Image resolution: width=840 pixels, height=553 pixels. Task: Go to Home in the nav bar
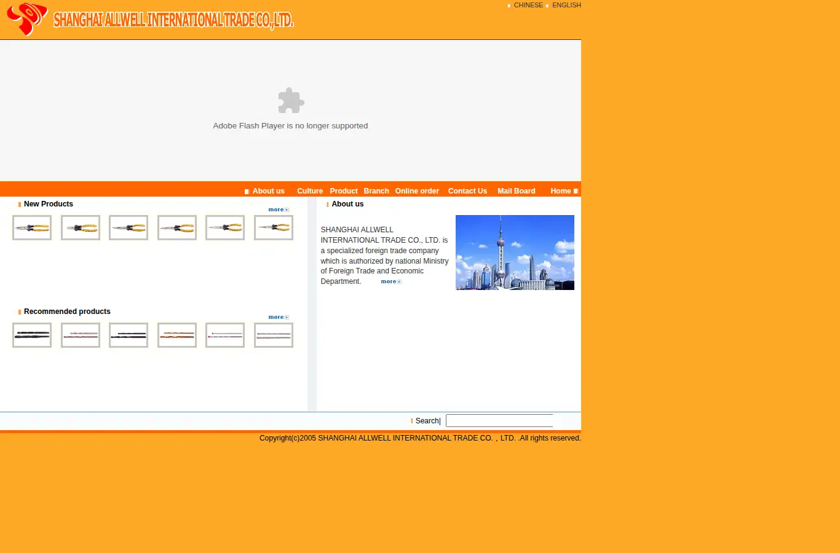[x=561, y=191]
